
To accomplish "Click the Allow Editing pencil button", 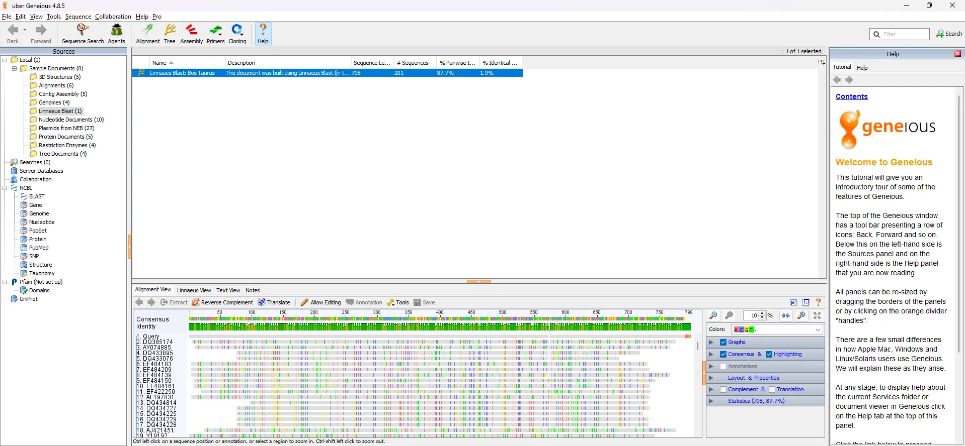I will point(321,302).
